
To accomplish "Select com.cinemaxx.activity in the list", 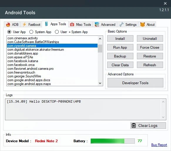I will (x=52, y=38).
